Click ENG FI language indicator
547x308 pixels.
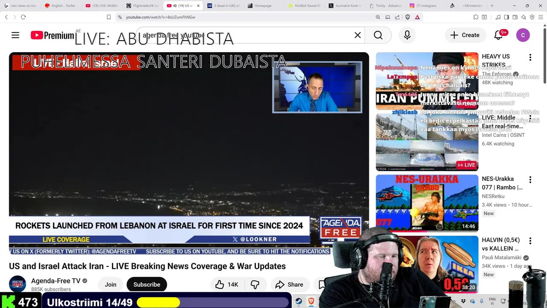coord(492,301)
